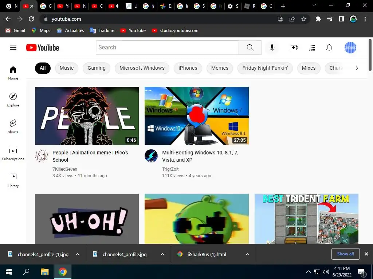Screen dimensions: 373x279
Task: Open the UH-OH! video thumbnail
Action: tap(87, 219)
